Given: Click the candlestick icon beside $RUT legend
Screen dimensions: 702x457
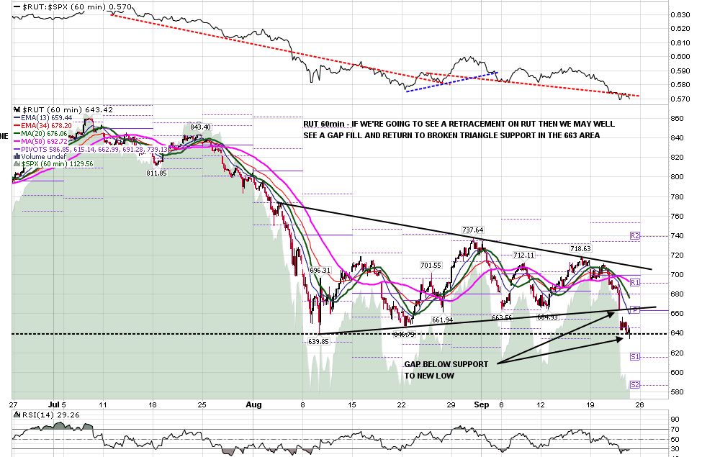Looking at the screenshot, I should coord(18,109).
